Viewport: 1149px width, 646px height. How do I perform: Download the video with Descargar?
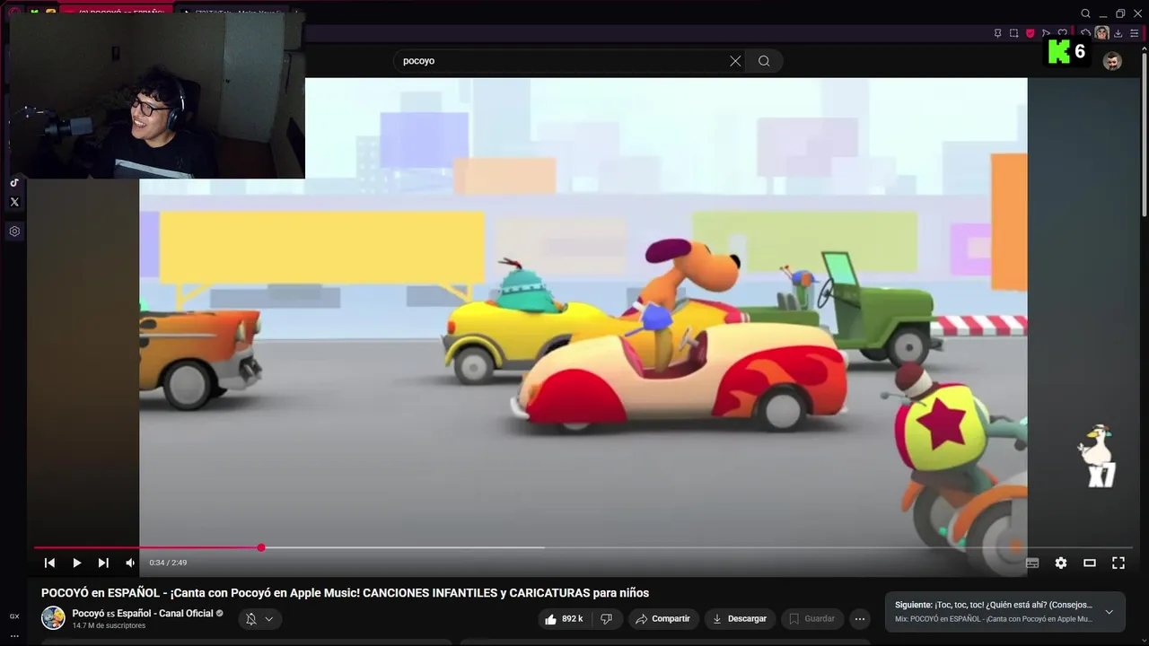[x=740, y=618]
